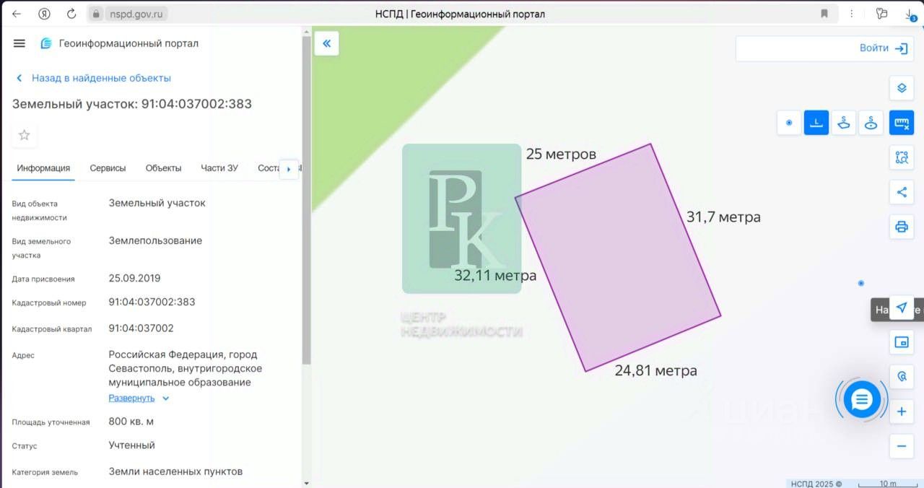Activate the search by area selection tool

[x=902, y=157]
